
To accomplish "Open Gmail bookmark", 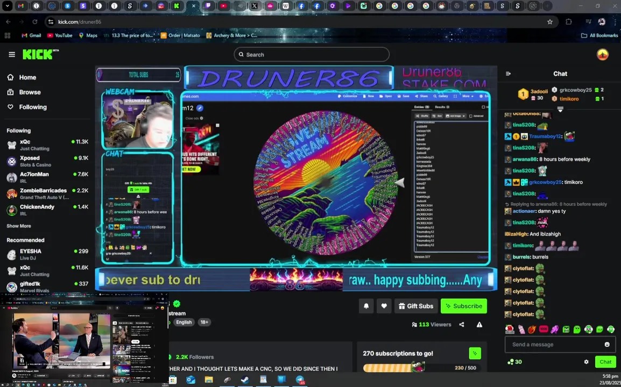I will click(x=31, y=35).
